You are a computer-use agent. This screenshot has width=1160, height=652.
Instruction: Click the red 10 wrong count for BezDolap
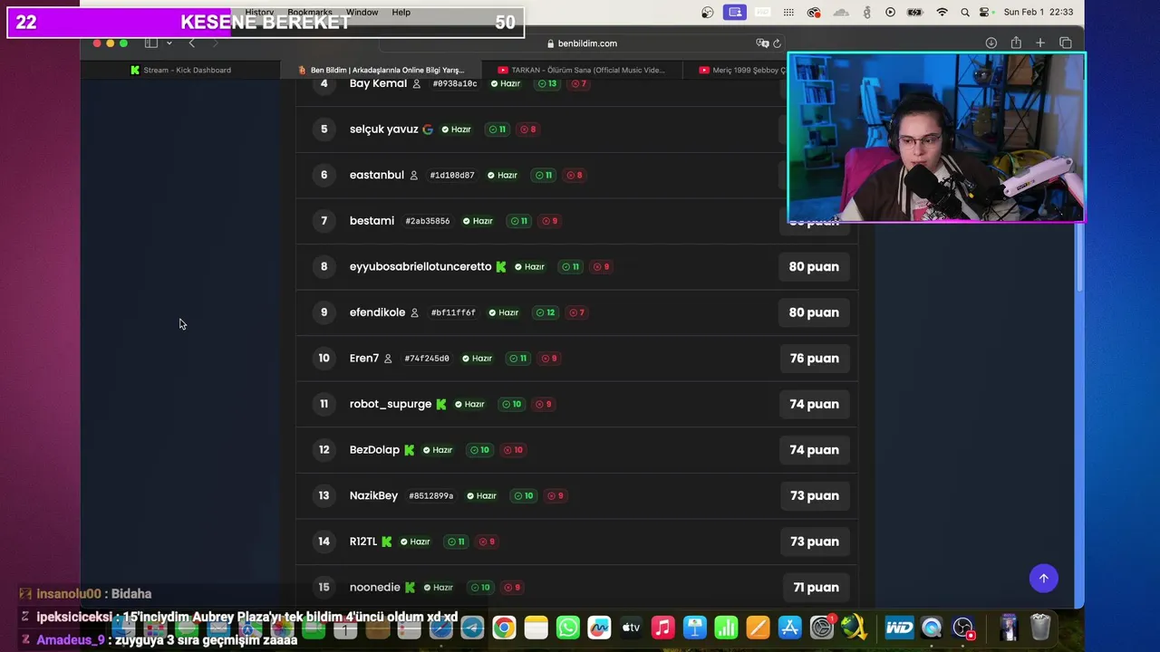tap(513, 450)
